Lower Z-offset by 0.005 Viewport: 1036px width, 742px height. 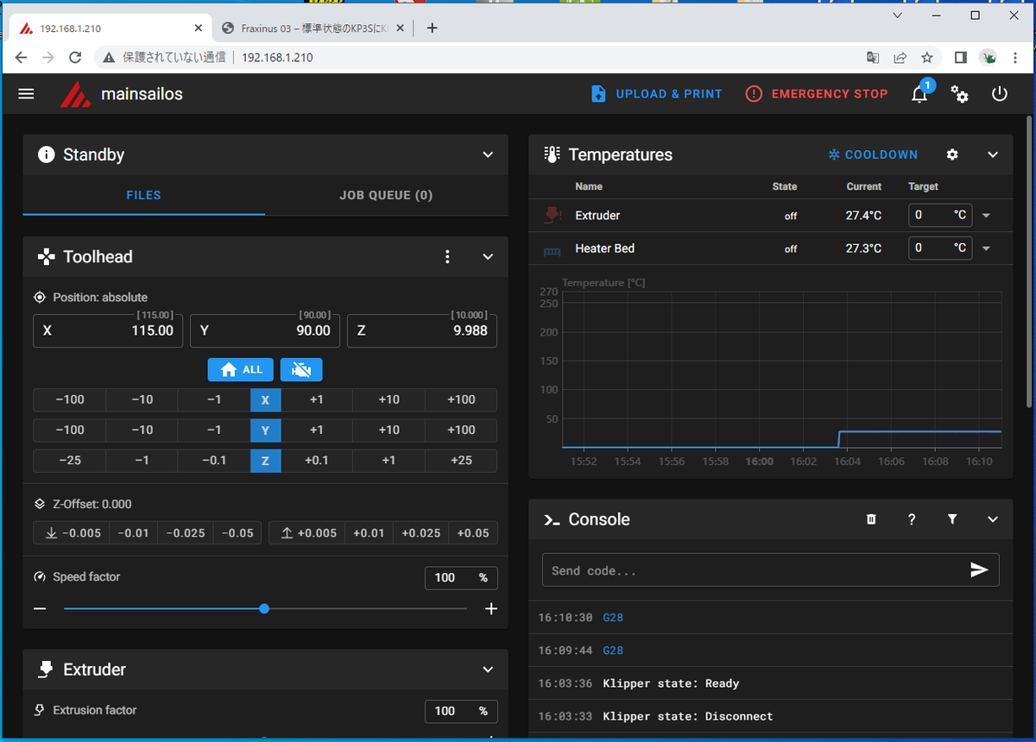coord(73,532)
